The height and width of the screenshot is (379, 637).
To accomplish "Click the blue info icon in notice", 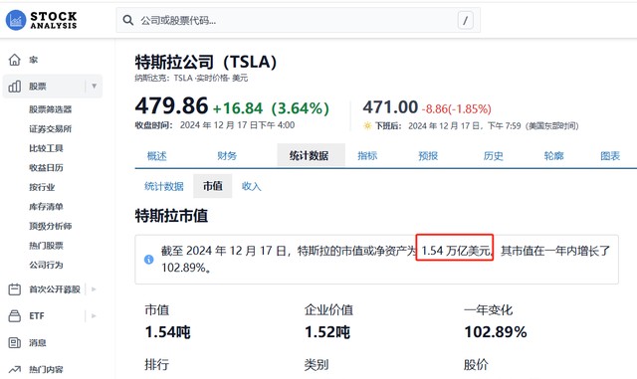I will coord(149,260).
